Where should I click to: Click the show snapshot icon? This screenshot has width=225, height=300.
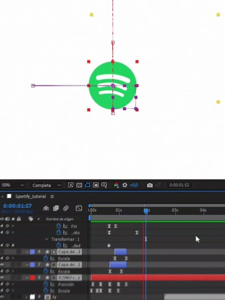158,185
